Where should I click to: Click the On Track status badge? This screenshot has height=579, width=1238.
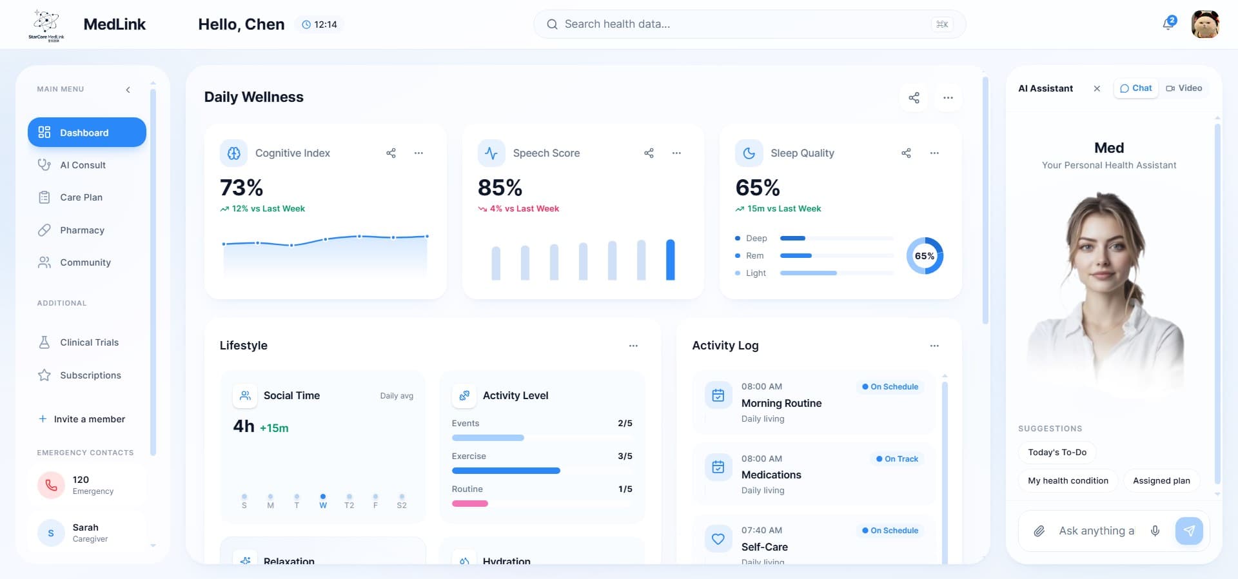[897, 459]
